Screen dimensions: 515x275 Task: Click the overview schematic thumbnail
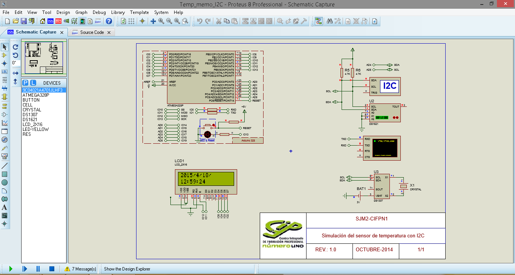(x=44, y=58)
